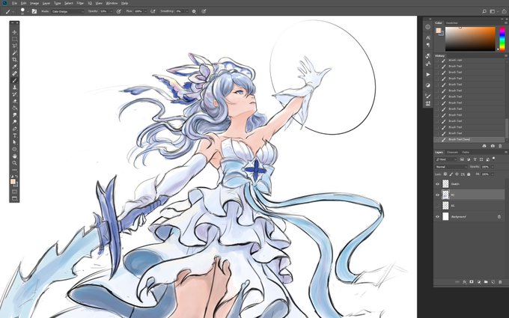
Task: Select the Eraser tool
Action: pyautogui.click(x=14, y=101)
